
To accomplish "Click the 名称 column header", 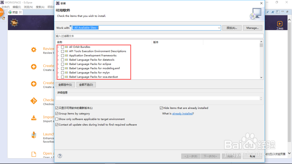I will point(104,42).
